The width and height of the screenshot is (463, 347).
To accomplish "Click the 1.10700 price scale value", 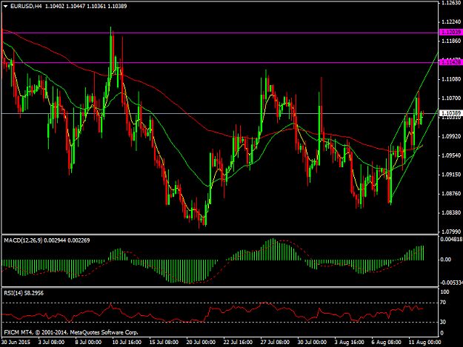I will 451,98.
